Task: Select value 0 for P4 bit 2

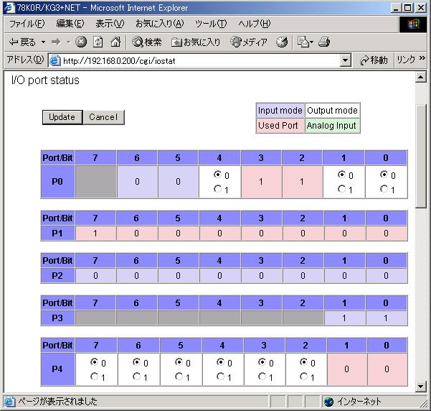Action: coord(304,362)
